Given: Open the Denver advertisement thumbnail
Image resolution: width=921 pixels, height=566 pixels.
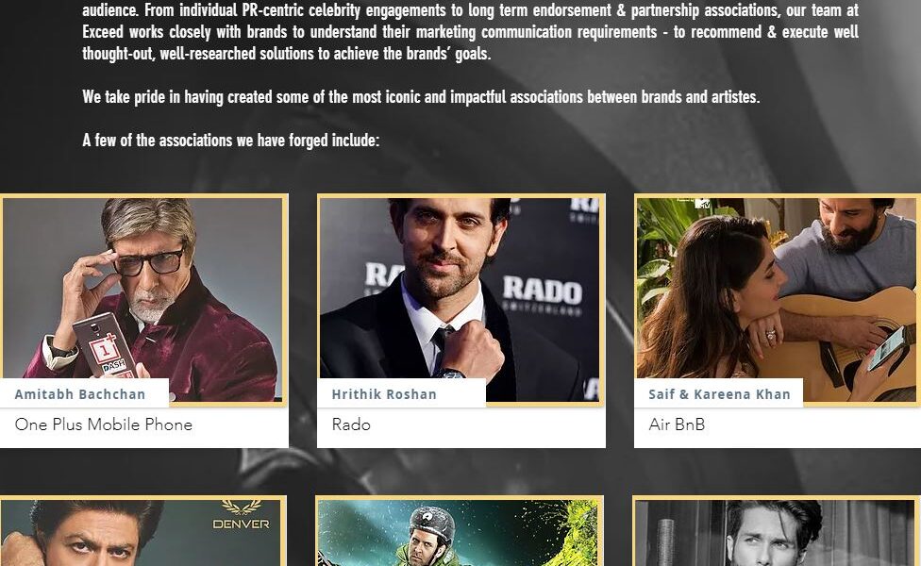Looking at the screenshot, I should tap(142, 533).
